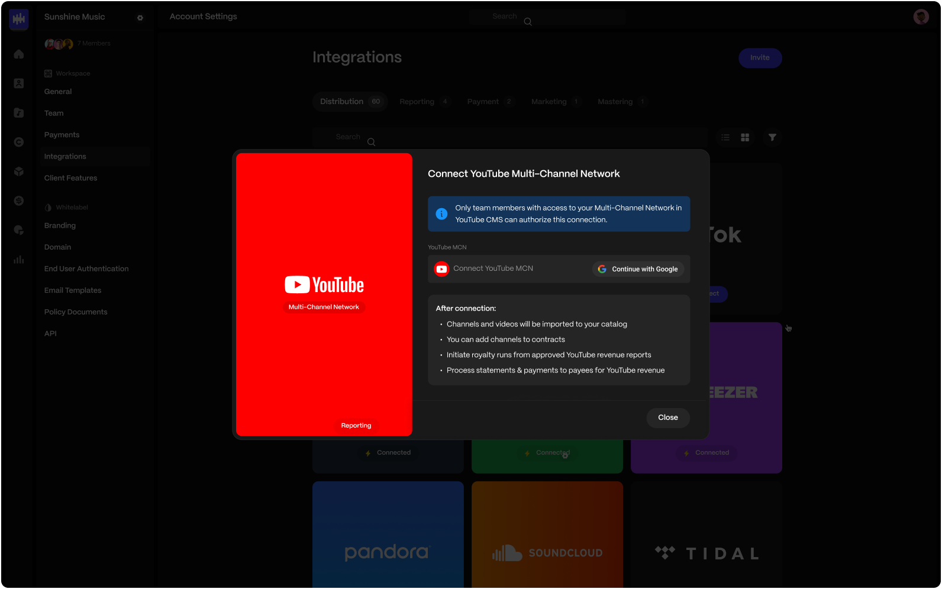The image size is (942, 589).
Task: Open the music note icon in left rail
Action: (19, 112)
